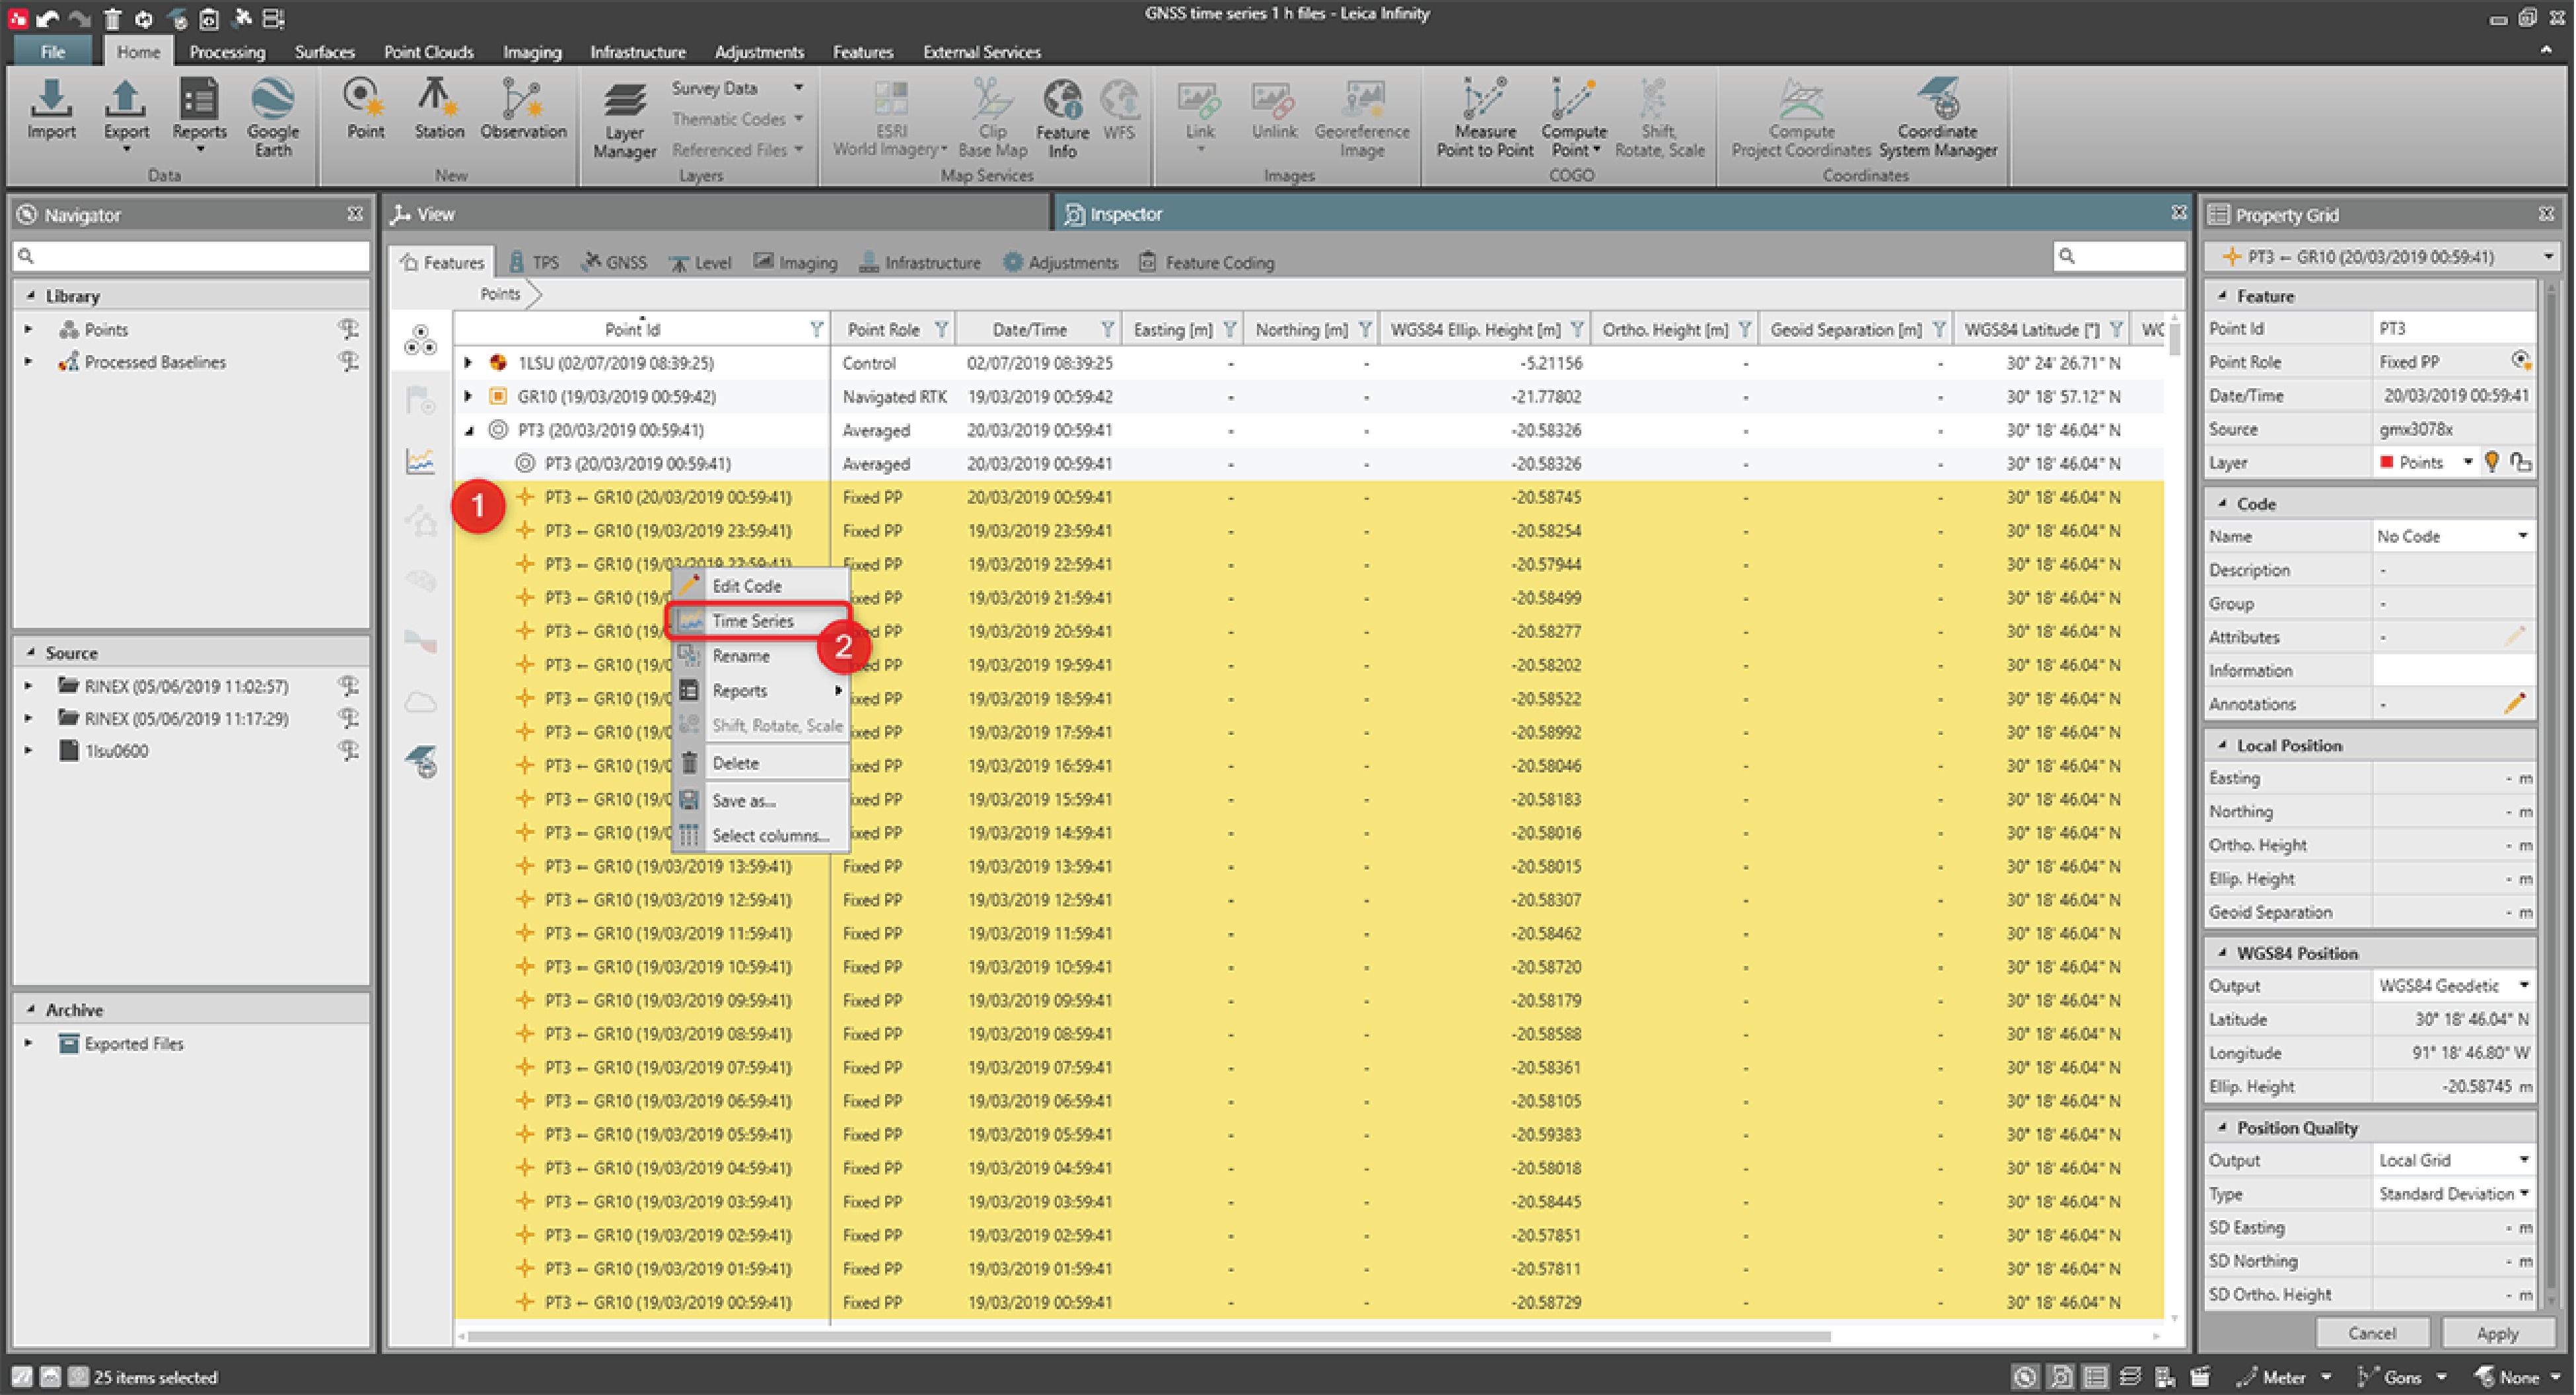Toggle the layer visibility bulb in Property Grid

[x=2491, y=461]
